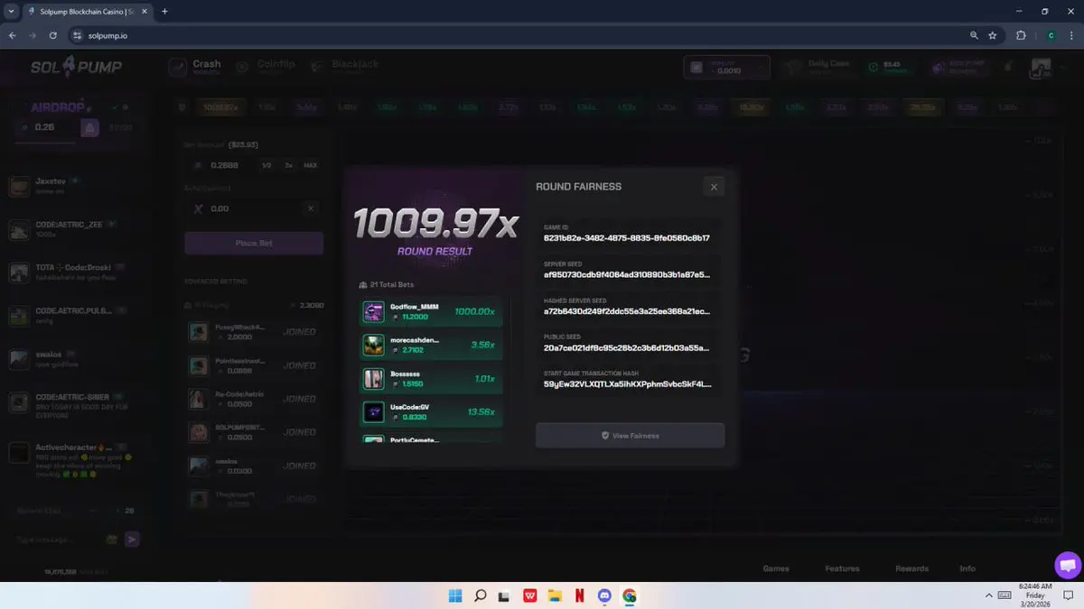Open CODE:AETRIC_ZEE chat avatar
Image resolution: width=1084 pixels, height=609 pixels.
tap(19, 230)
